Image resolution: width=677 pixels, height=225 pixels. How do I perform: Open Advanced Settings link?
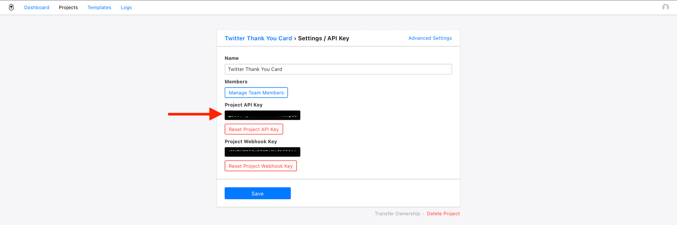[430, 38]
